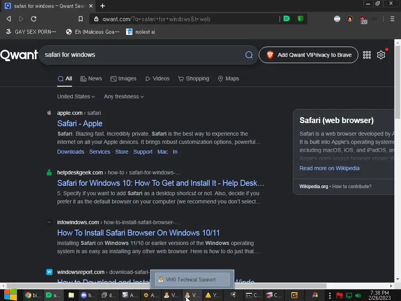The height and width of the screenshot is (301, 401).
Task: Click the green chat bubble address bar icon
Action: pyautogui.click(x=287, y=18)
